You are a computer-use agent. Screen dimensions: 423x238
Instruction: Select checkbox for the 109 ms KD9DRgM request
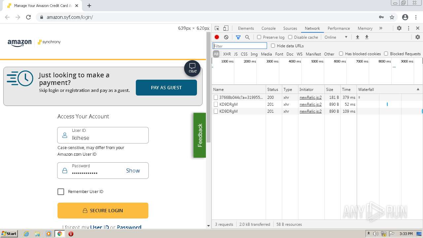click(216, 111)
